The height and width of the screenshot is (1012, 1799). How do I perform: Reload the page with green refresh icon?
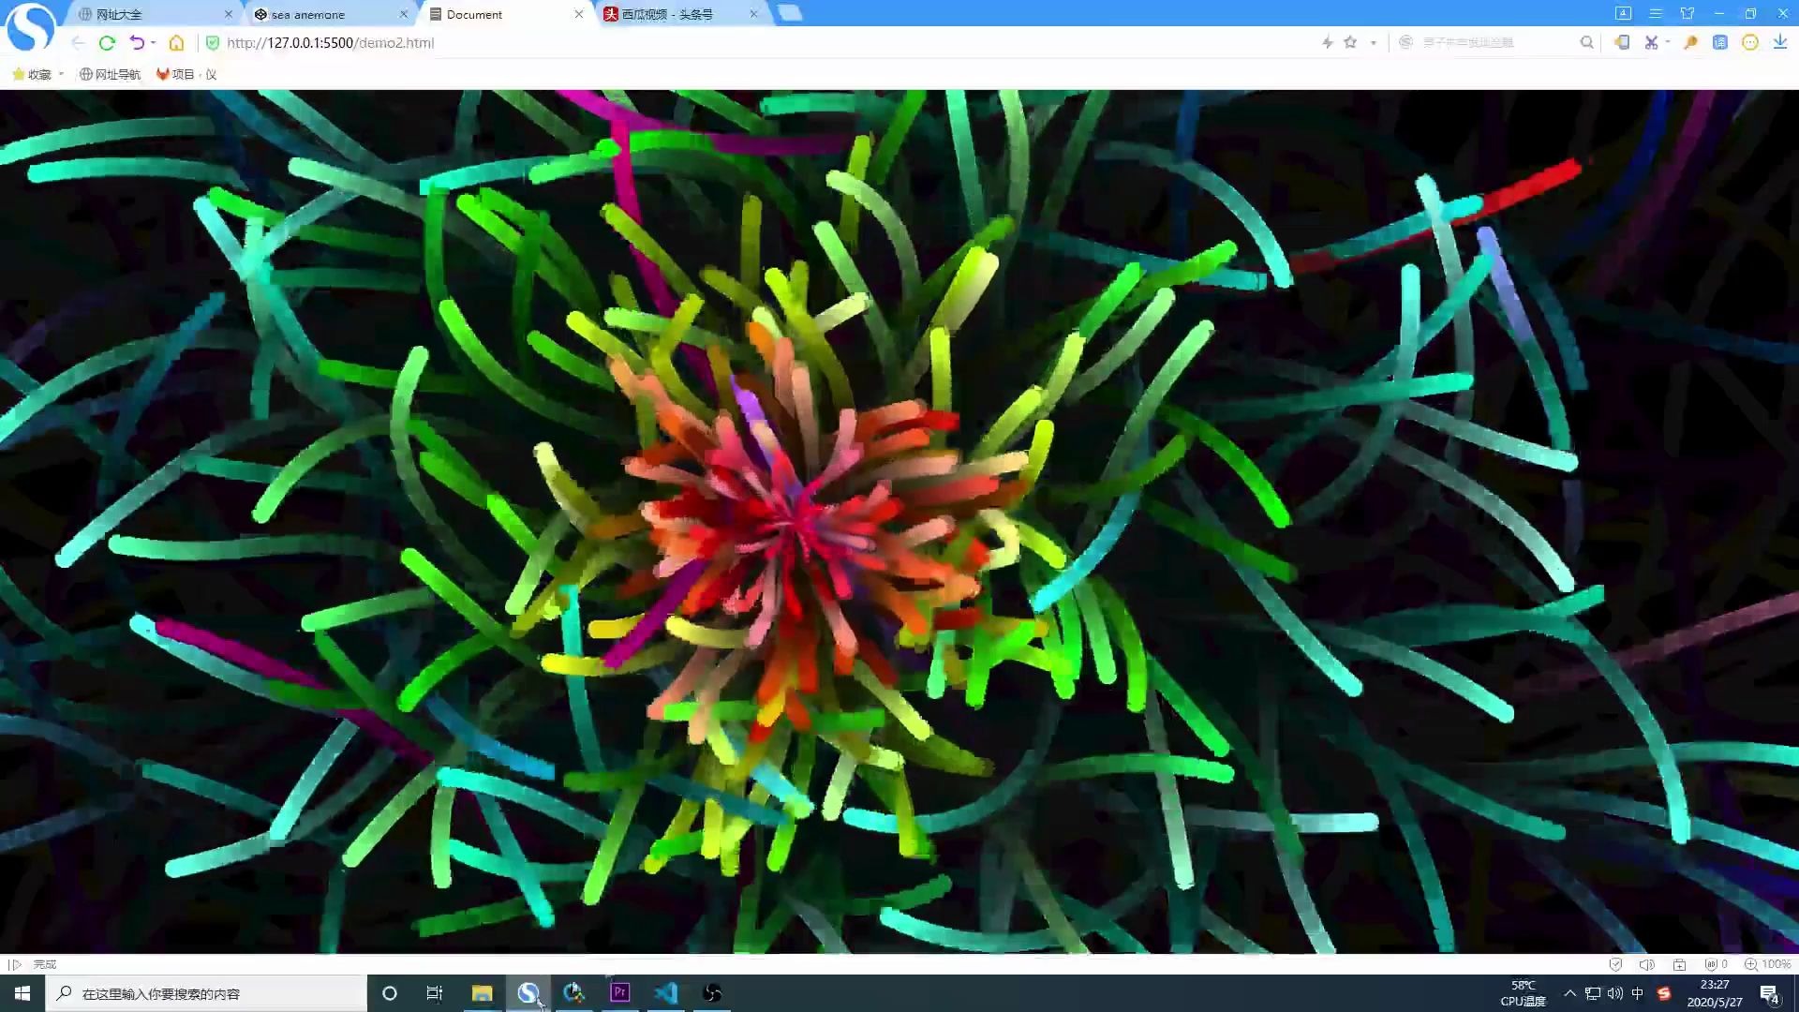107,43
